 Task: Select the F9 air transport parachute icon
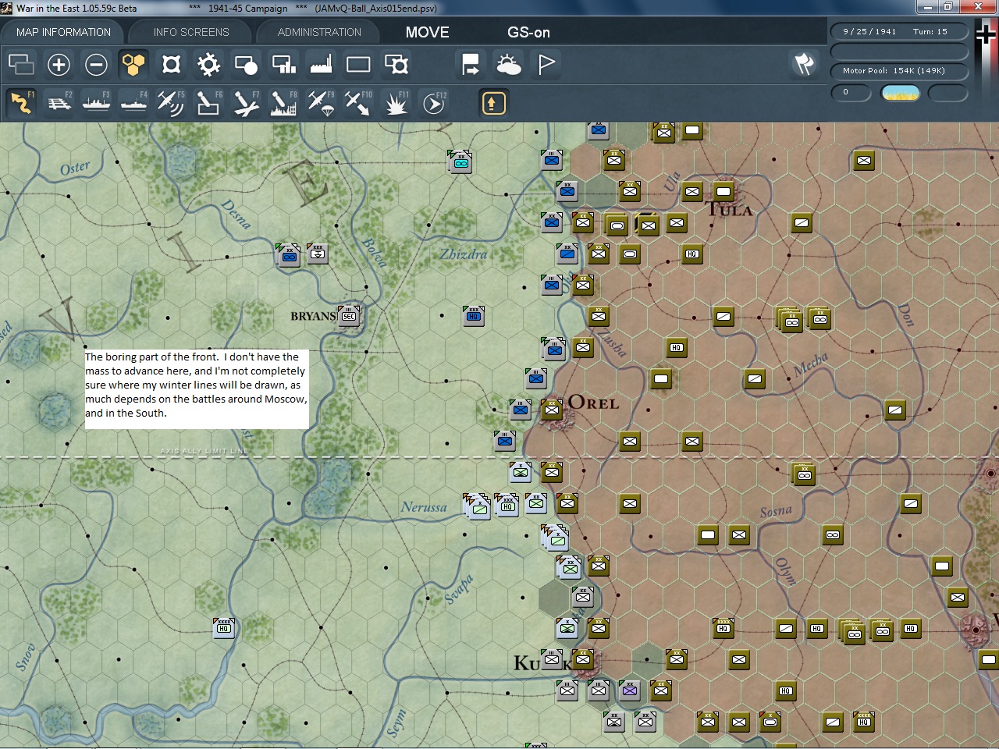[321, 103]
